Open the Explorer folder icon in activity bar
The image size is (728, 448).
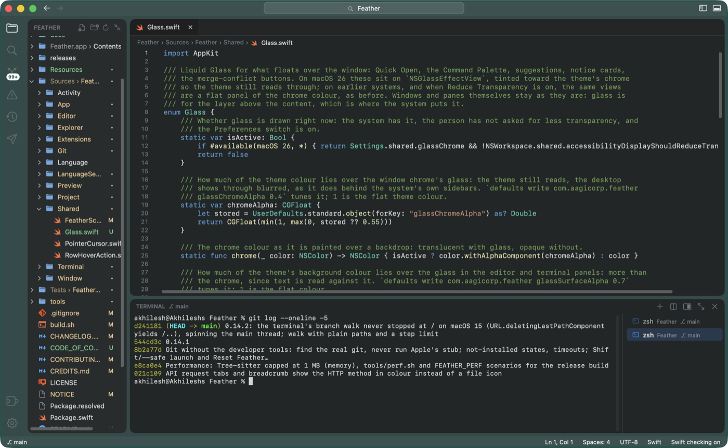12,28
